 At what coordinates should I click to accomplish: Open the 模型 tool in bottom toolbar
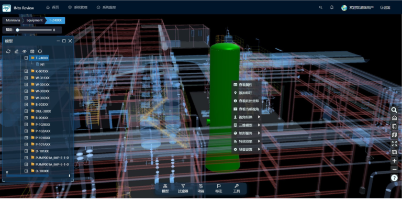click(x=165, y=189)
